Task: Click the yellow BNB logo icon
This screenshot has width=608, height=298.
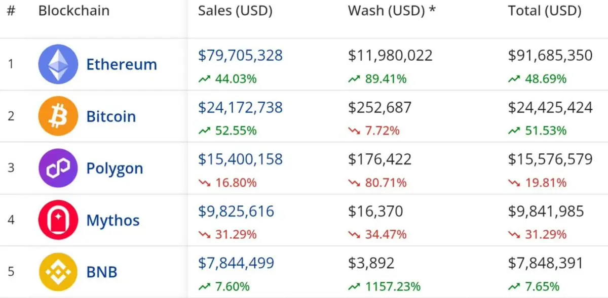Action: tap(58, 272)
